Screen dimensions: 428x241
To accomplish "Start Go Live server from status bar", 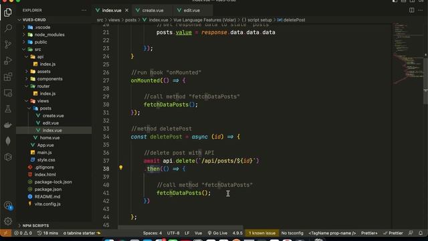I will coord(217,233).
